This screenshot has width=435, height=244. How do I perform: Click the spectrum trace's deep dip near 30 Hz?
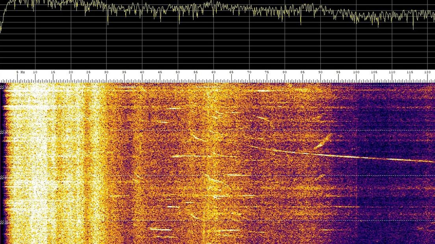point(108,23)
